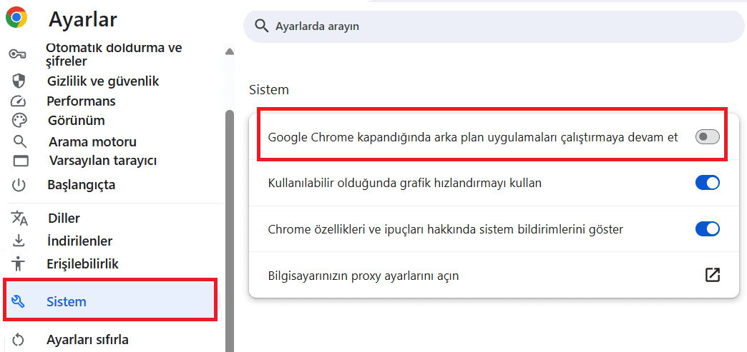Click the Bilgisayarınızın proxy ayarlarını açın row

494,275
